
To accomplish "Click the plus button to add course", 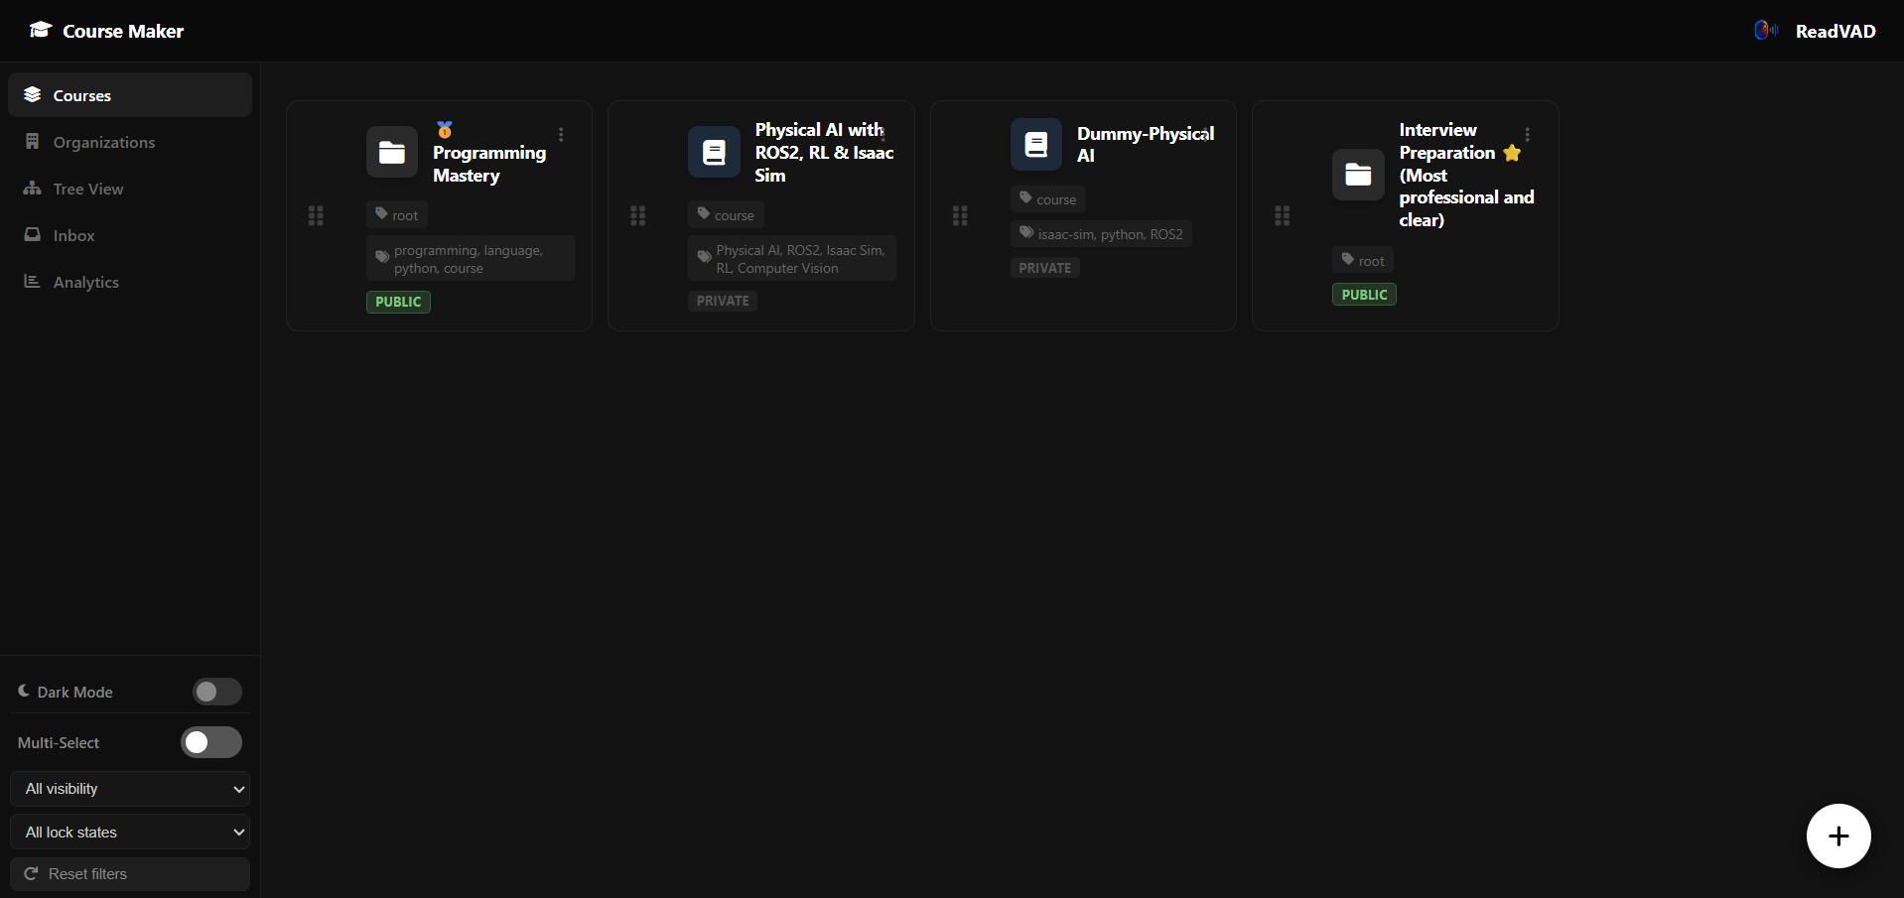I will (1838, 835).
